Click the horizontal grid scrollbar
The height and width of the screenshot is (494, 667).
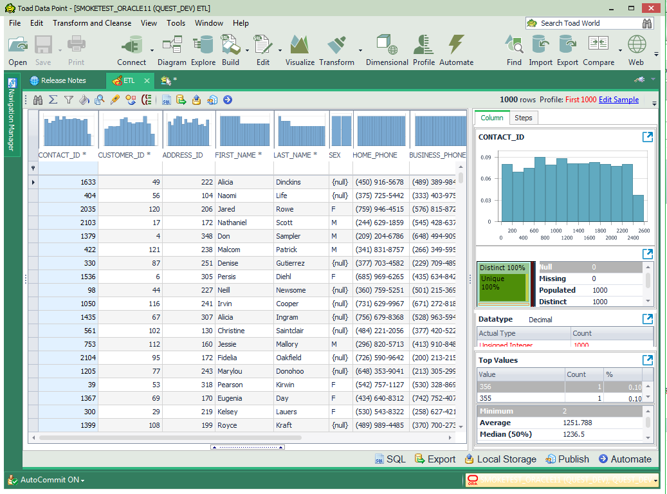pyautogui.click(x=170, y=437)
